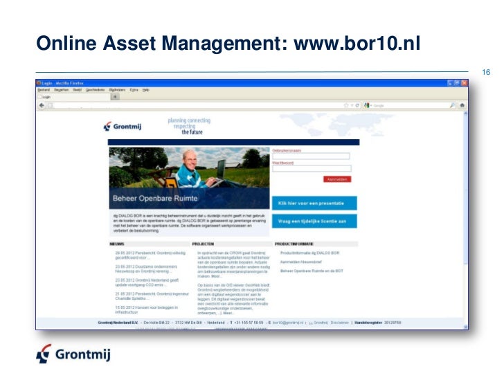Click the Firefox back arrow button

coord(42,105)
